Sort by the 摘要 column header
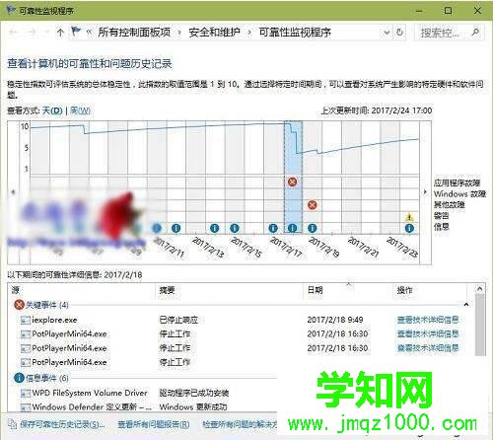493x440 pixels. tap(167, 290)
